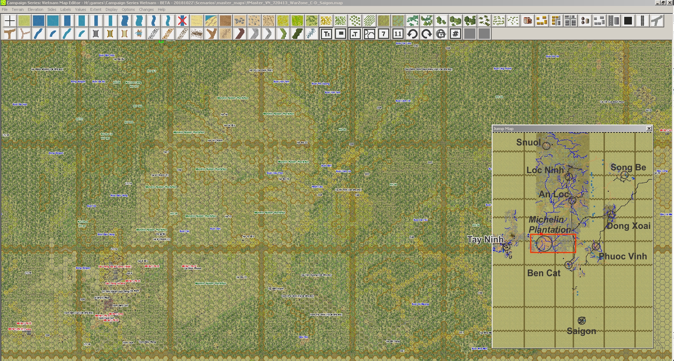Pick the dark brown scattered dirt trail tool
Image resolution: width=674 pixels, height=361 pixels.
(x=197, y=34)
